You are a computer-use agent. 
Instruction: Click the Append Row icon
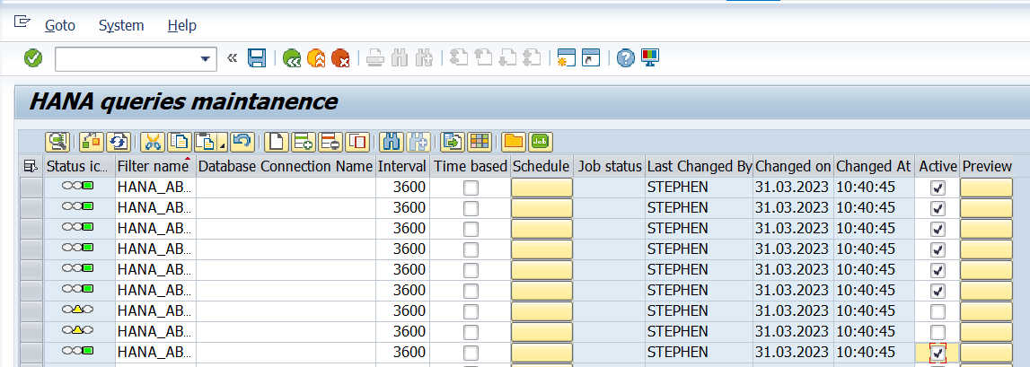pyautogui.click(x=303, y=141)
